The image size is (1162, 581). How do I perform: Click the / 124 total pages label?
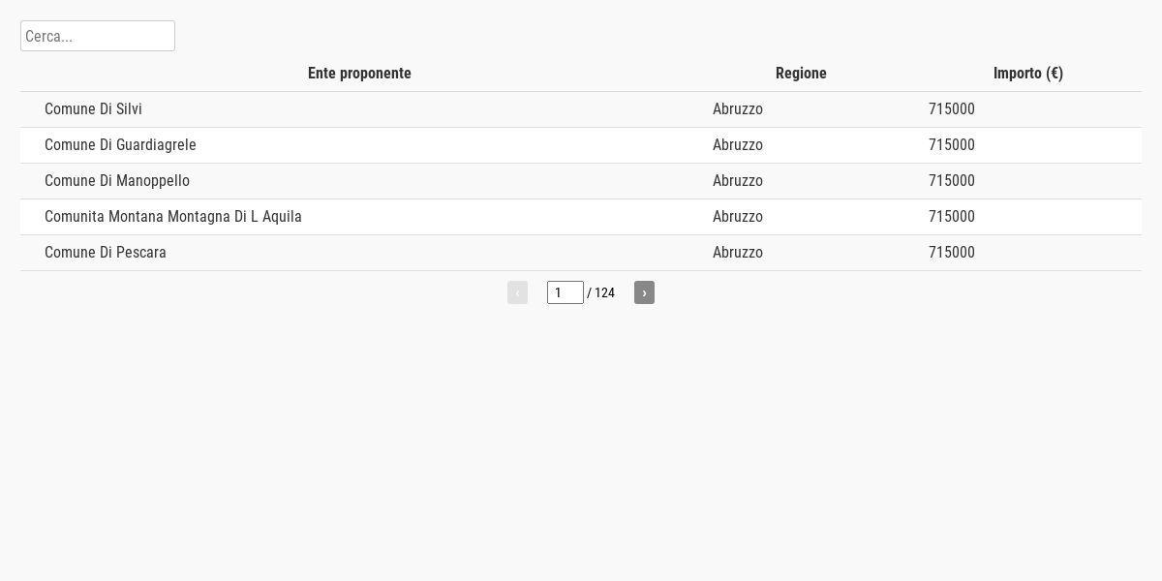600,292
